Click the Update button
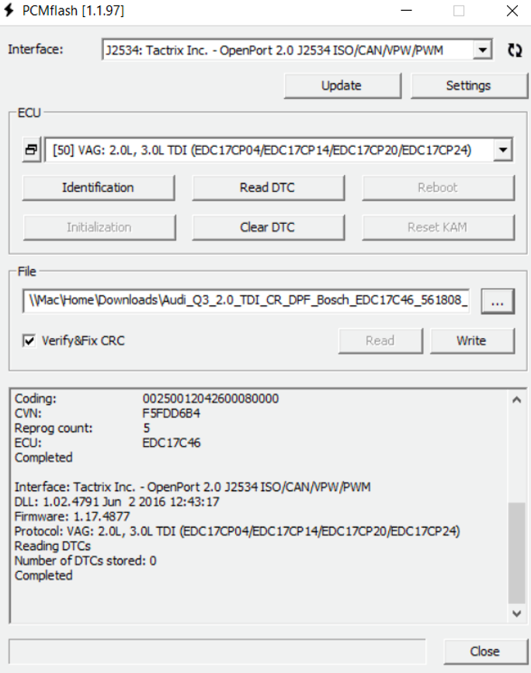This screenshot has width=531, height=673. [342, 85]
